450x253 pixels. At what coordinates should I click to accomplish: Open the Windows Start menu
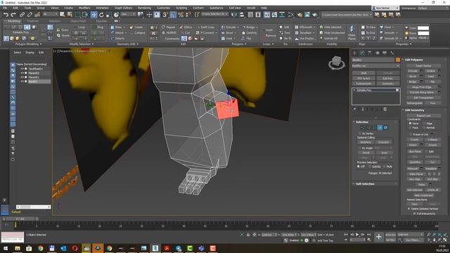coord(6,248)
